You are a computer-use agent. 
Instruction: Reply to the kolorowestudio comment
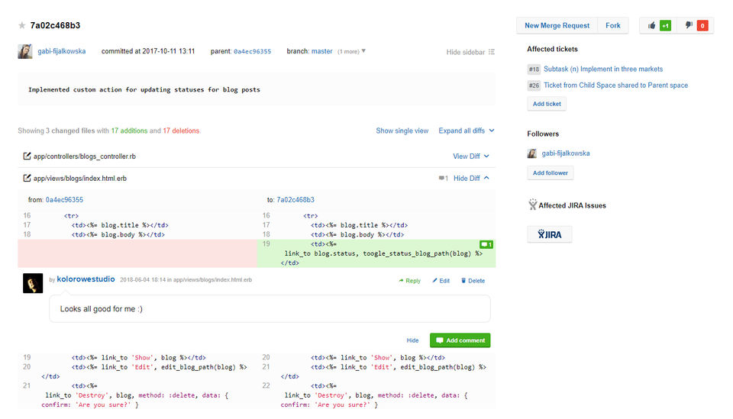pos(409,281)
